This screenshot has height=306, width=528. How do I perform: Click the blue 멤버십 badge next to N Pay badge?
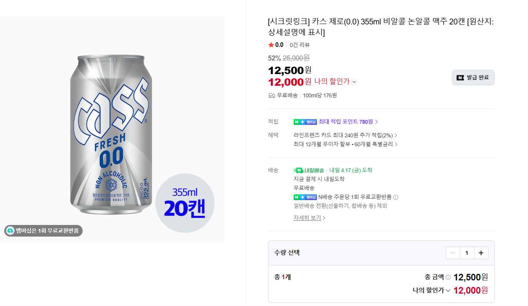312,121
